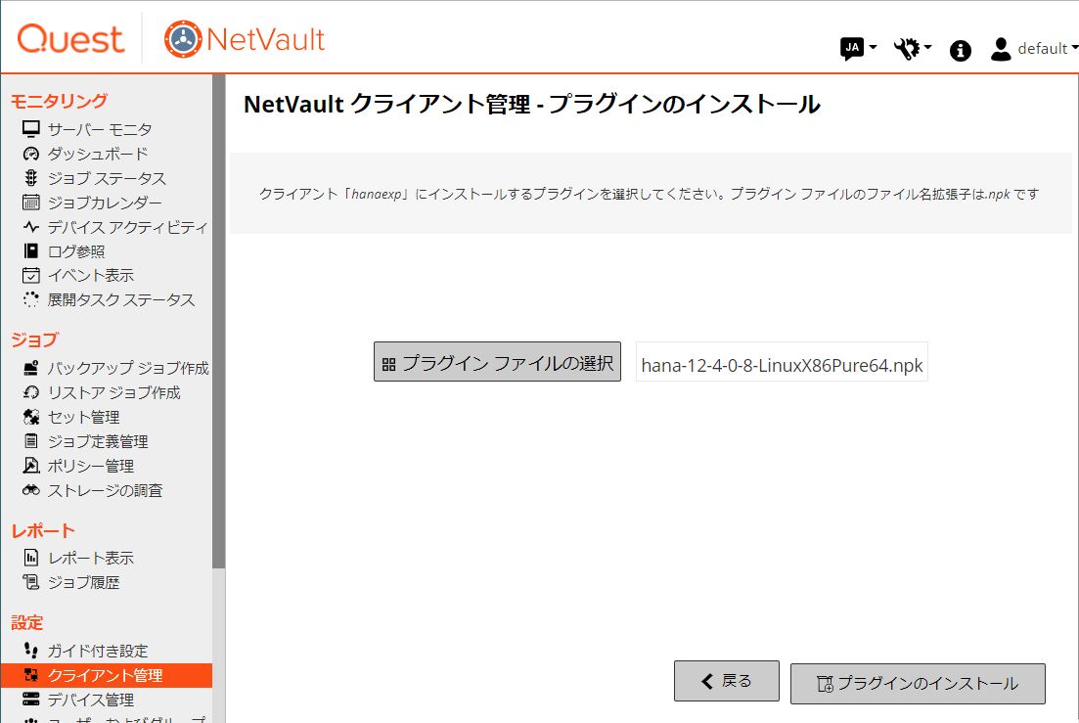The height and width of the screenshot is (723, 1079).
Task: Open ストレージの調査 in the sidebar
Action: pyautogui.click(x=106, y=490)
